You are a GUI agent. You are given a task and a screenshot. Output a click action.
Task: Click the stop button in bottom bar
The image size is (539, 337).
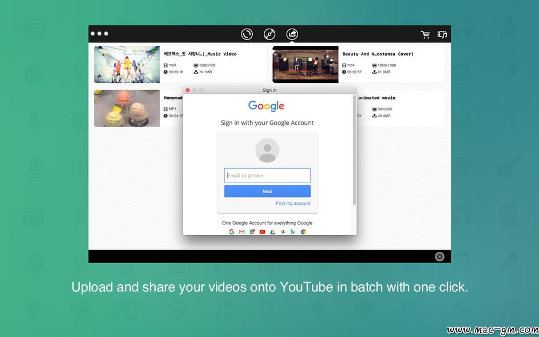click(439, 256)
